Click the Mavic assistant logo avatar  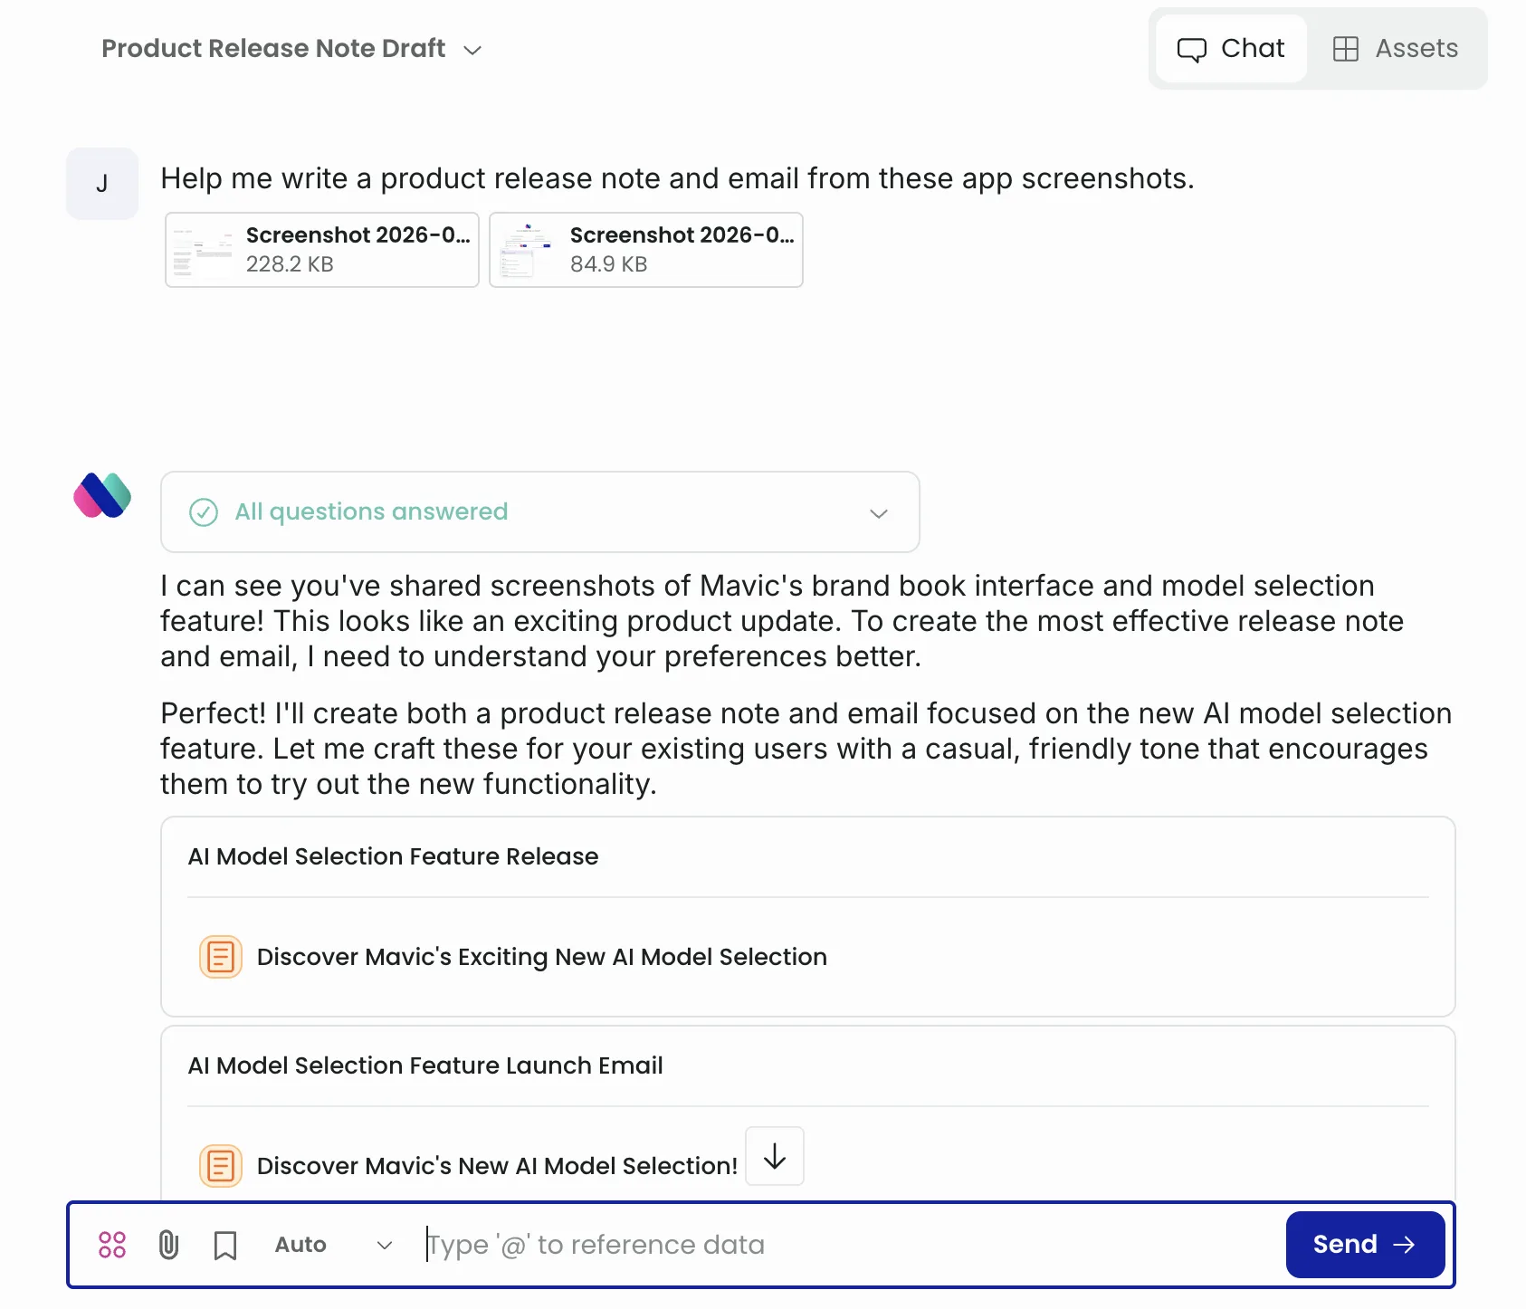click(x=102, y=495)
